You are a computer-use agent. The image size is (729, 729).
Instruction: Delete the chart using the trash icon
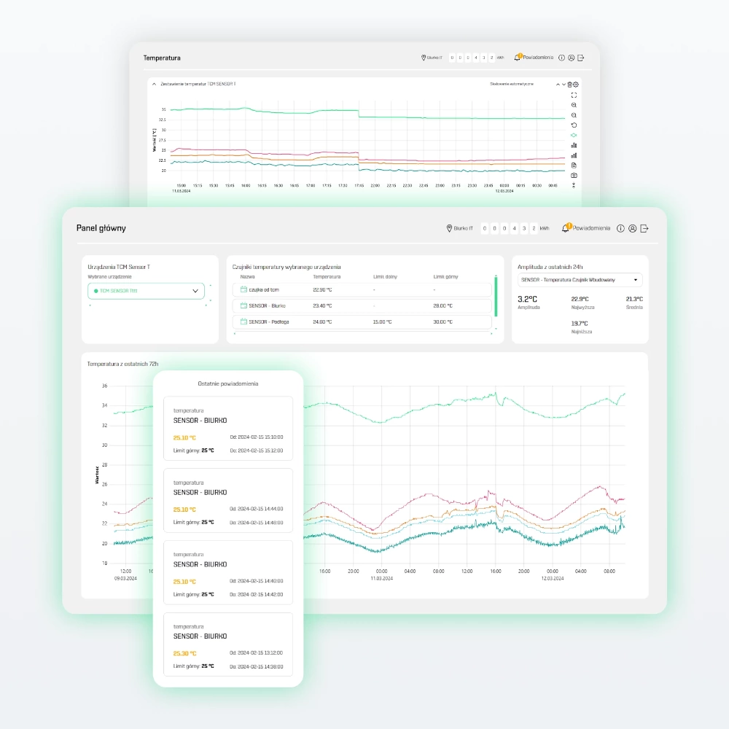[x=569, y=85]
